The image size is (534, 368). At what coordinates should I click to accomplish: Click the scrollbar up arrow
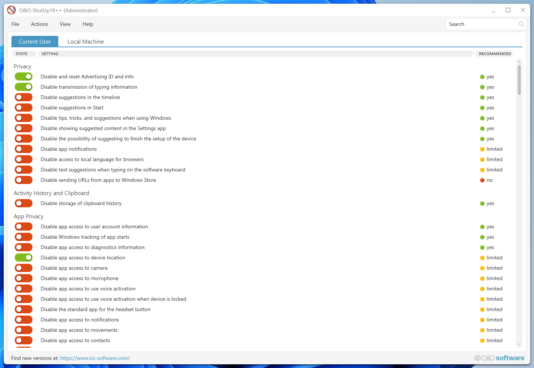point(519,61)
